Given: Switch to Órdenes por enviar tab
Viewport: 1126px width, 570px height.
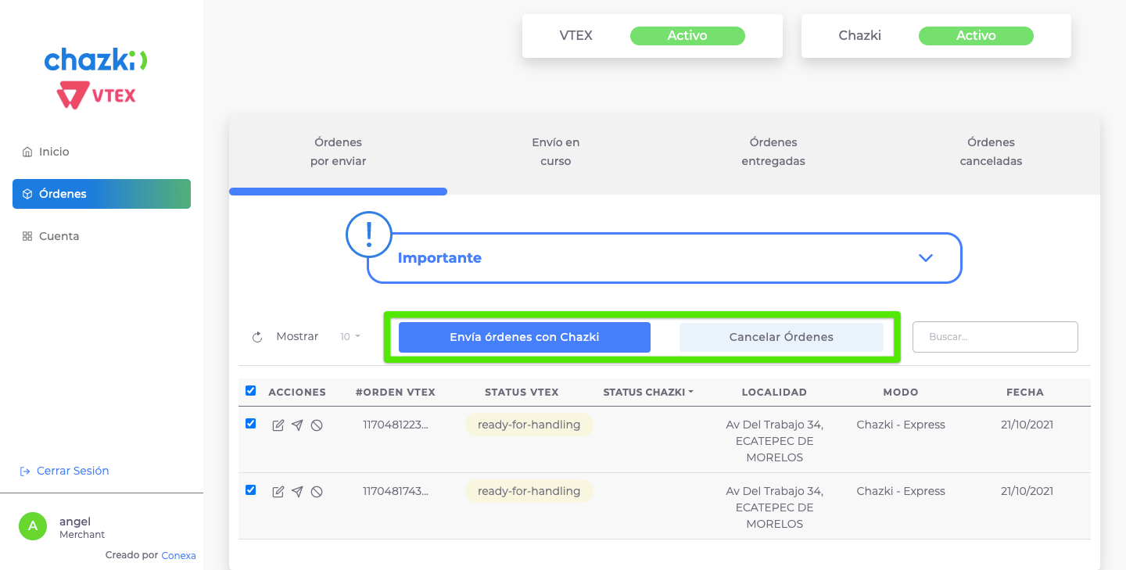Looking at the screenshot, I should [x=338, y=152].
